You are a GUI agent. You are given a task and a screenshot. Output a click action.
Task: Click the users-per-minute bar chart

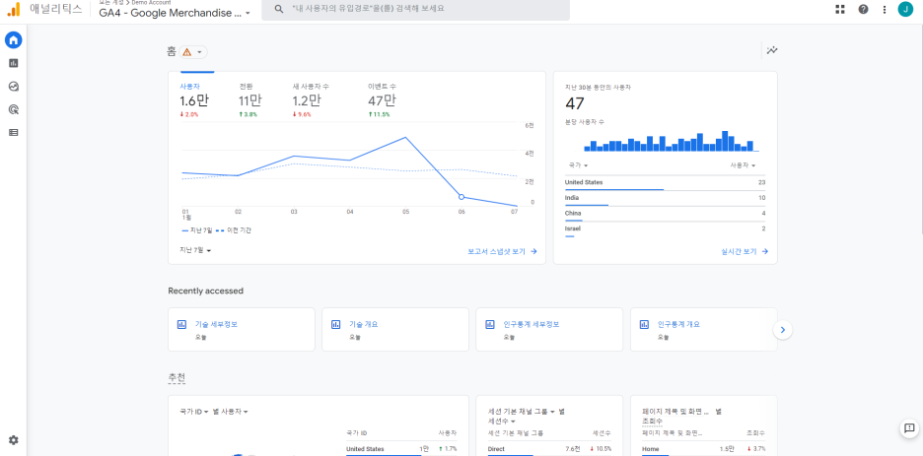(x=672, y=142)
